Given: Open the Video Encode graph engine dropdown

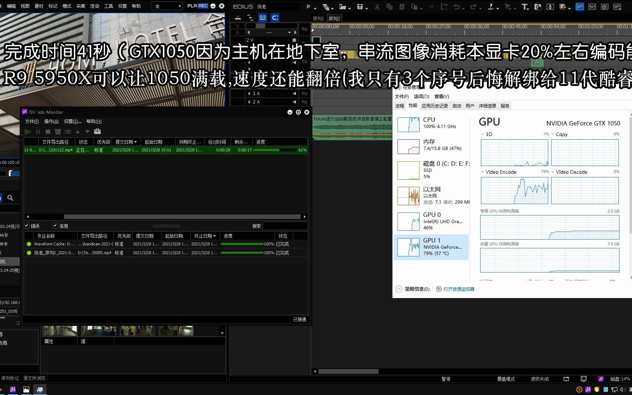Looking at the screenshot, I should 482,172.
